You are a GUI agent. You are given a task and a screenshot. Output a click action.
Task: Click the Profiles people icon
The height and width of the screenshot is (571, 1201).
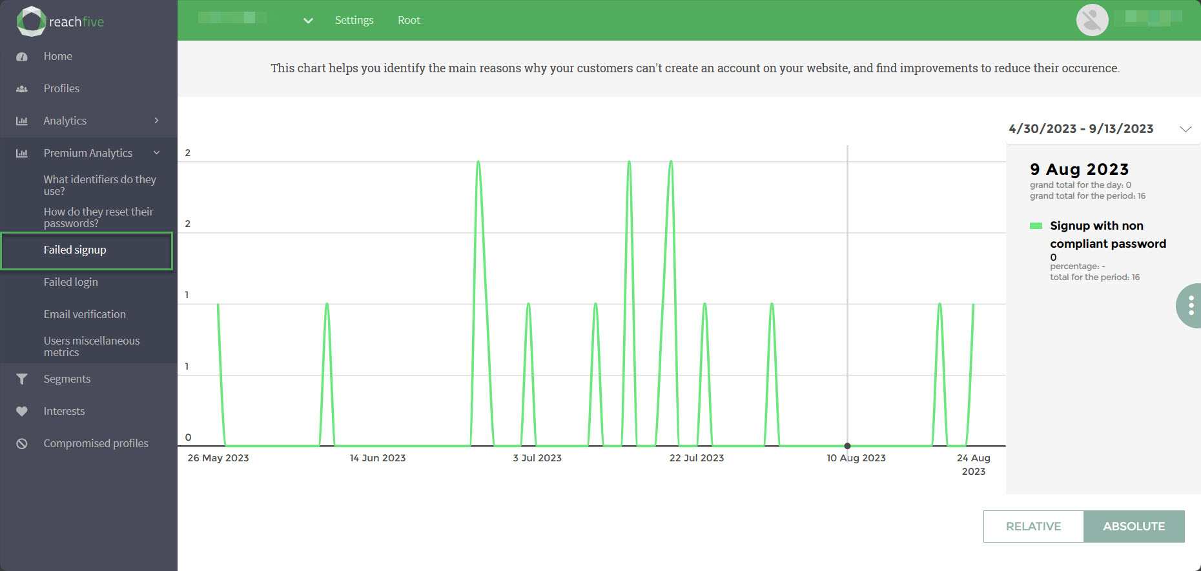point(22,89)
